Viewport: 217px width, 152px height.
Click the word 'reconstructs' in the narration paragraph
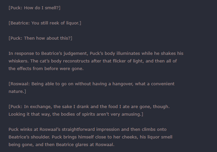pos(76,61)
